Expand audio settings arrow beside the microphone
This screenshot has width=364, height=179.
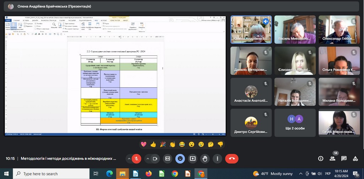click(129, 158)
